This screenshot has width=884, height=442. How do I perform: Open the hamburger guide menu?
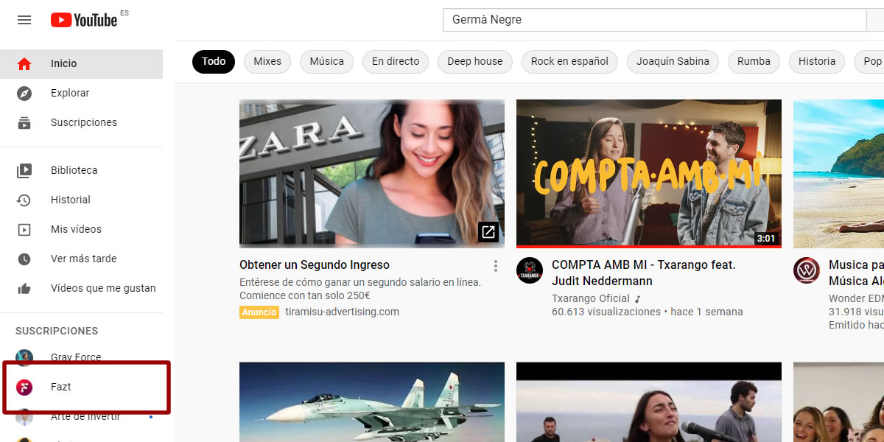[24, 20]
